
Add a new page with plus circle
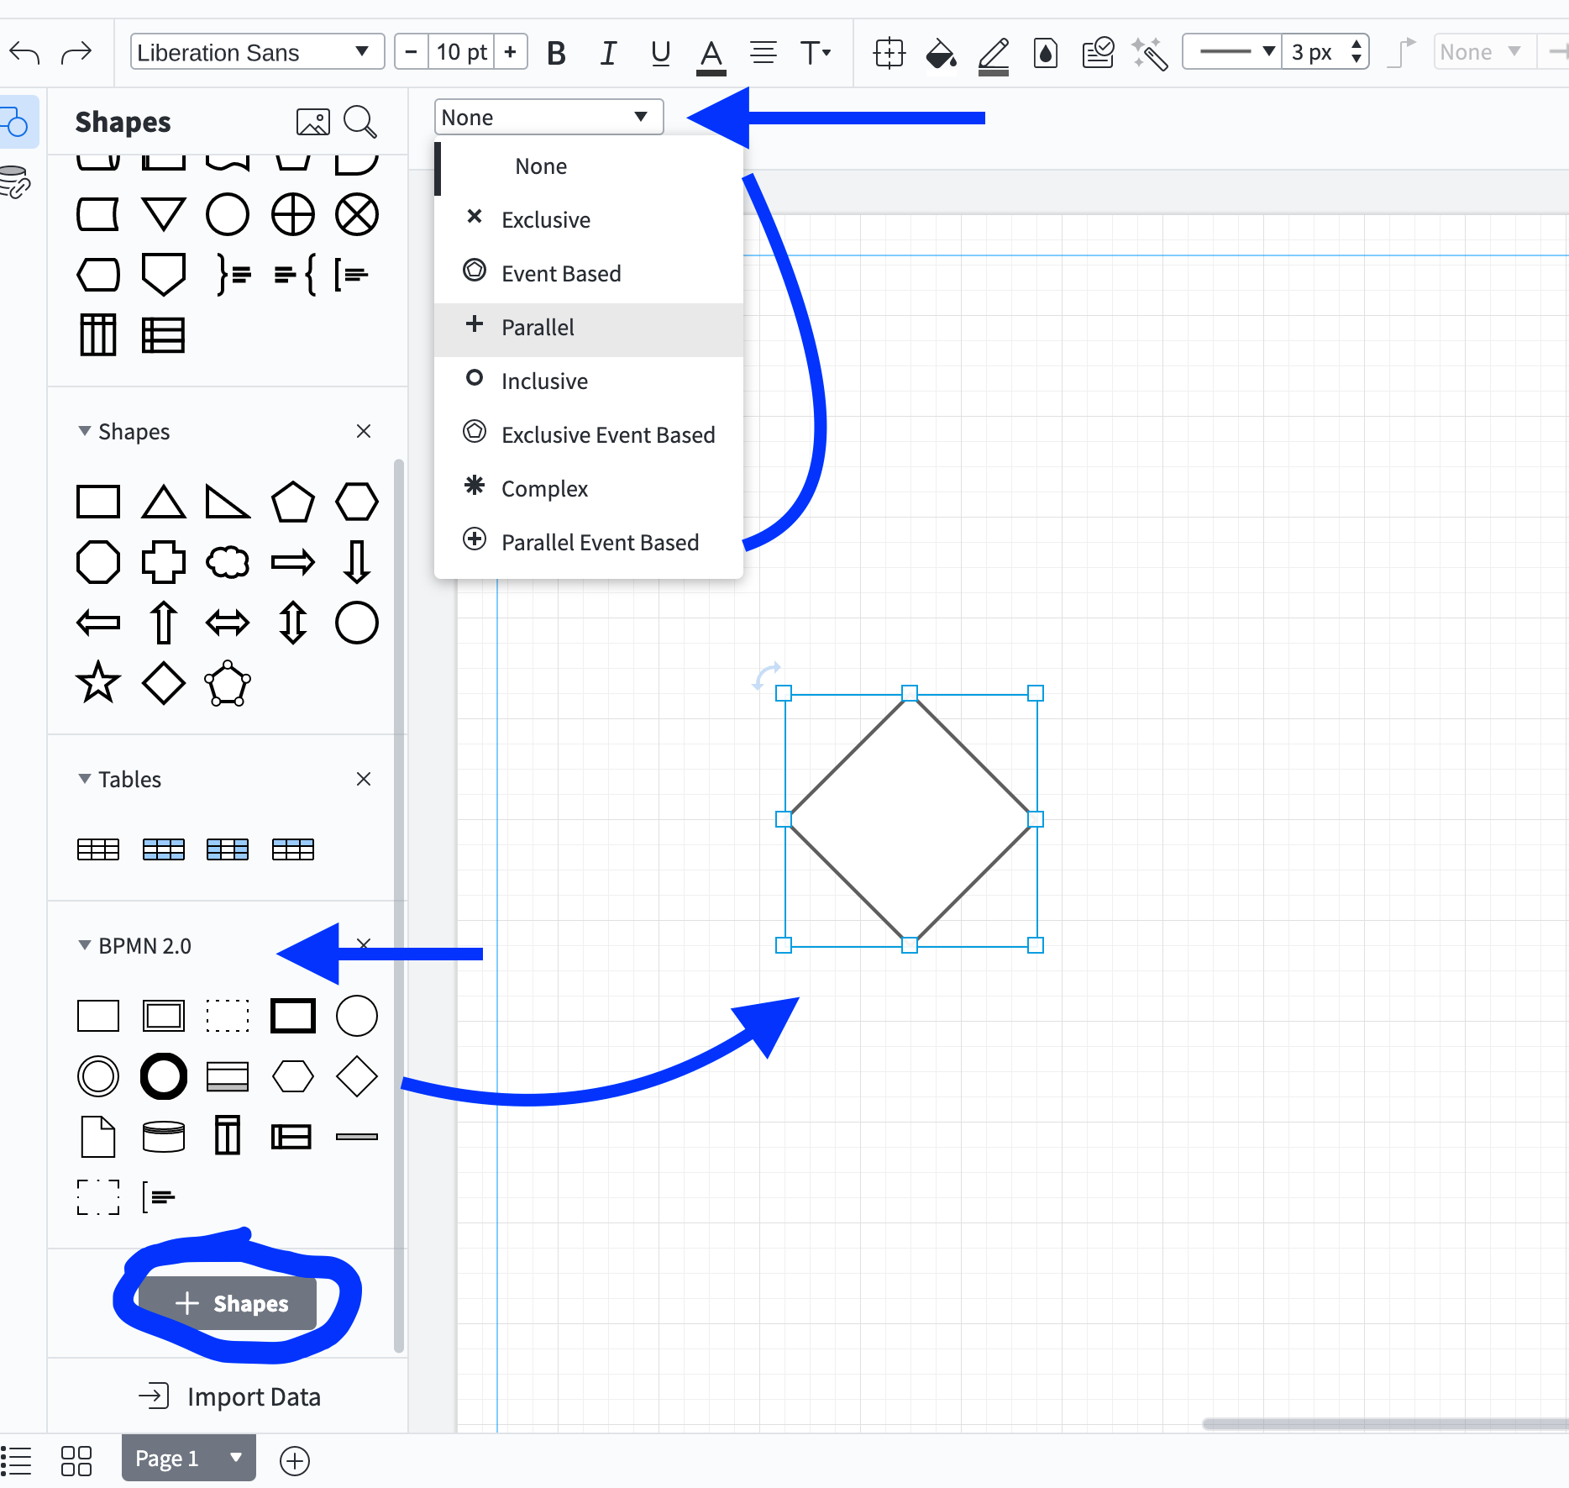tap(294, 1460)
